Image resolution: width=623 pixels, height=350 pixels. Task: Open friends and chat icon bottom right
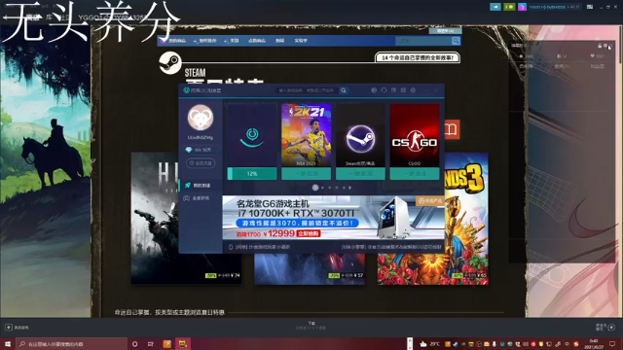611,328
